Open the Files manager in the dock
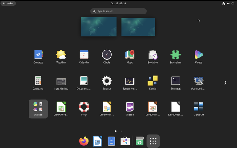 click(x=111, y=141)
